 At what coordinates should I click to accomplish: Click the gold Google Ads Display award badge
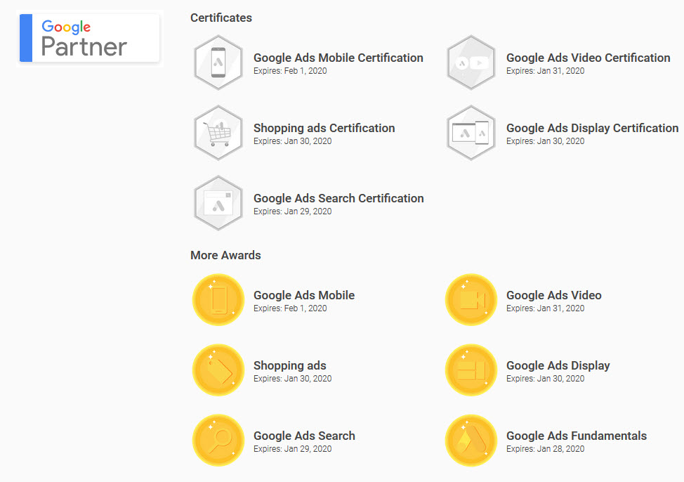pyautogui.click(x=471, y=370)
